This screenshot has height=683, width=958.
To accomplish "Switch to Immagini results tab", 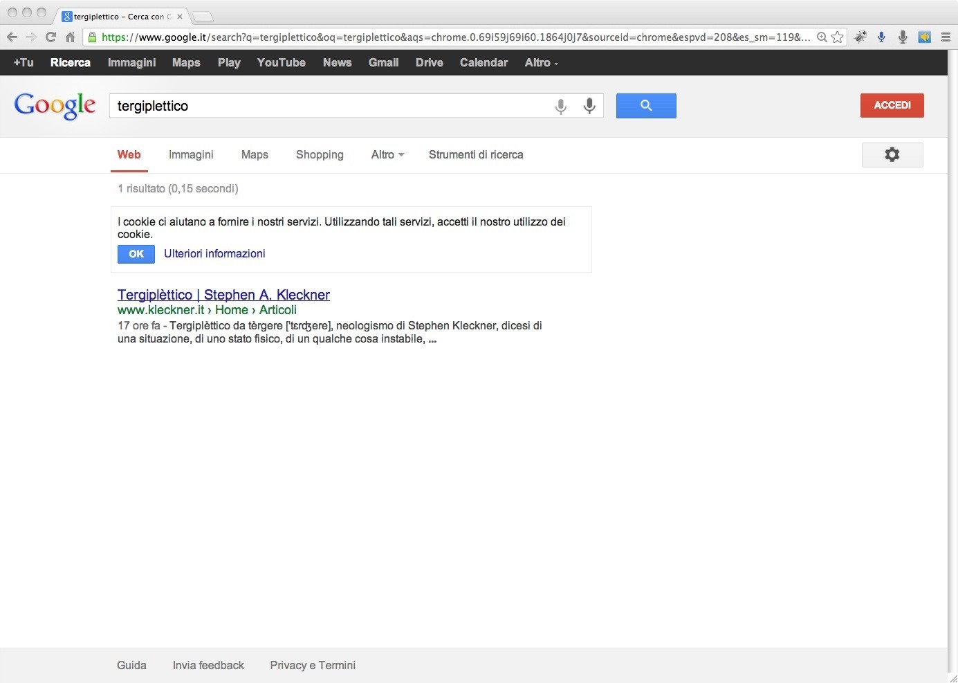I will tap(191, 155).
